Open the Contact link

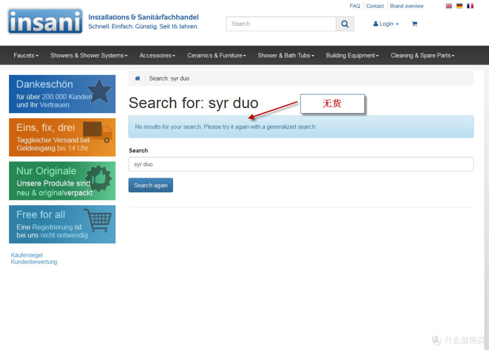[x=375, y=6]
